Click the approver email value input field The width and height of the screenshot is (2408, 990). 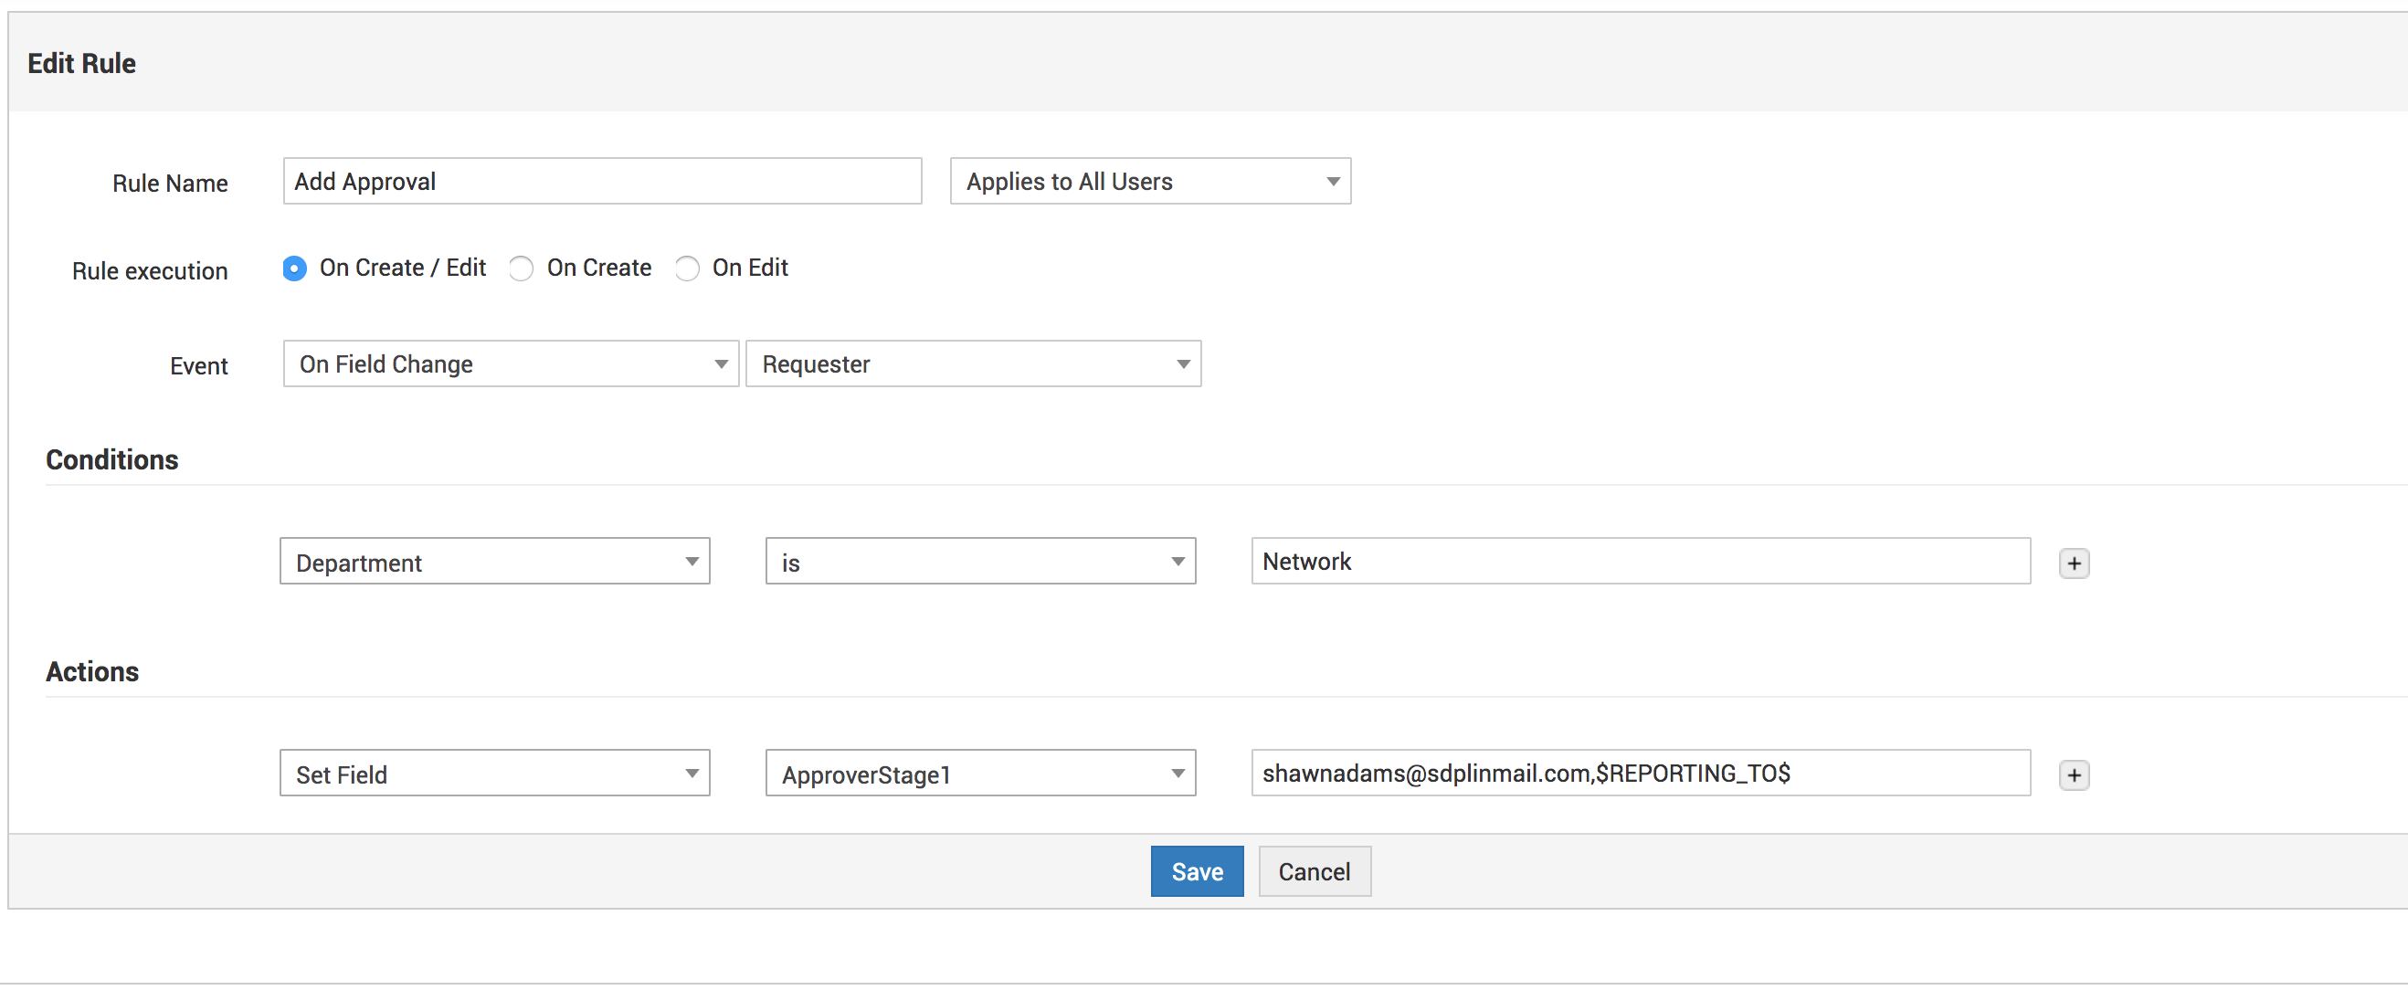pyautogui.click(x=1640, y=774)
